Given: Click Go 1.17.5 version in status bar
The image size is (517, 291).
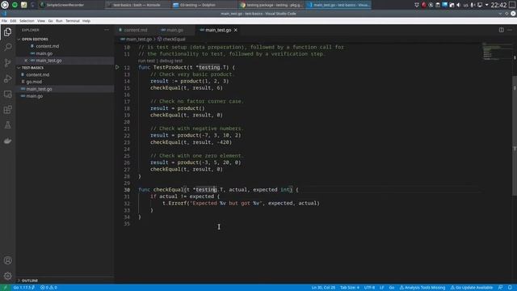Looking at the screenshot, I should (x=23, y=288).
